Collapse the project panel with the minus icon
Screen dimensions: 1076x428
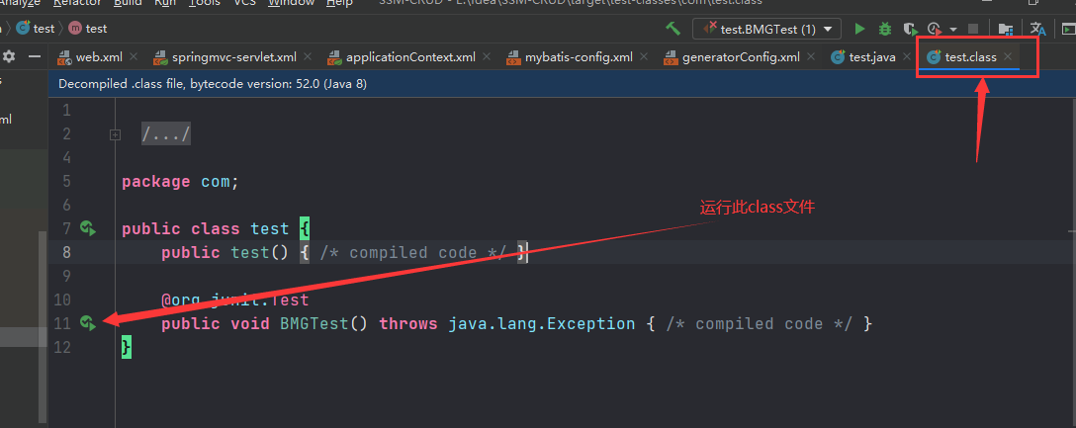click(35, 57)
